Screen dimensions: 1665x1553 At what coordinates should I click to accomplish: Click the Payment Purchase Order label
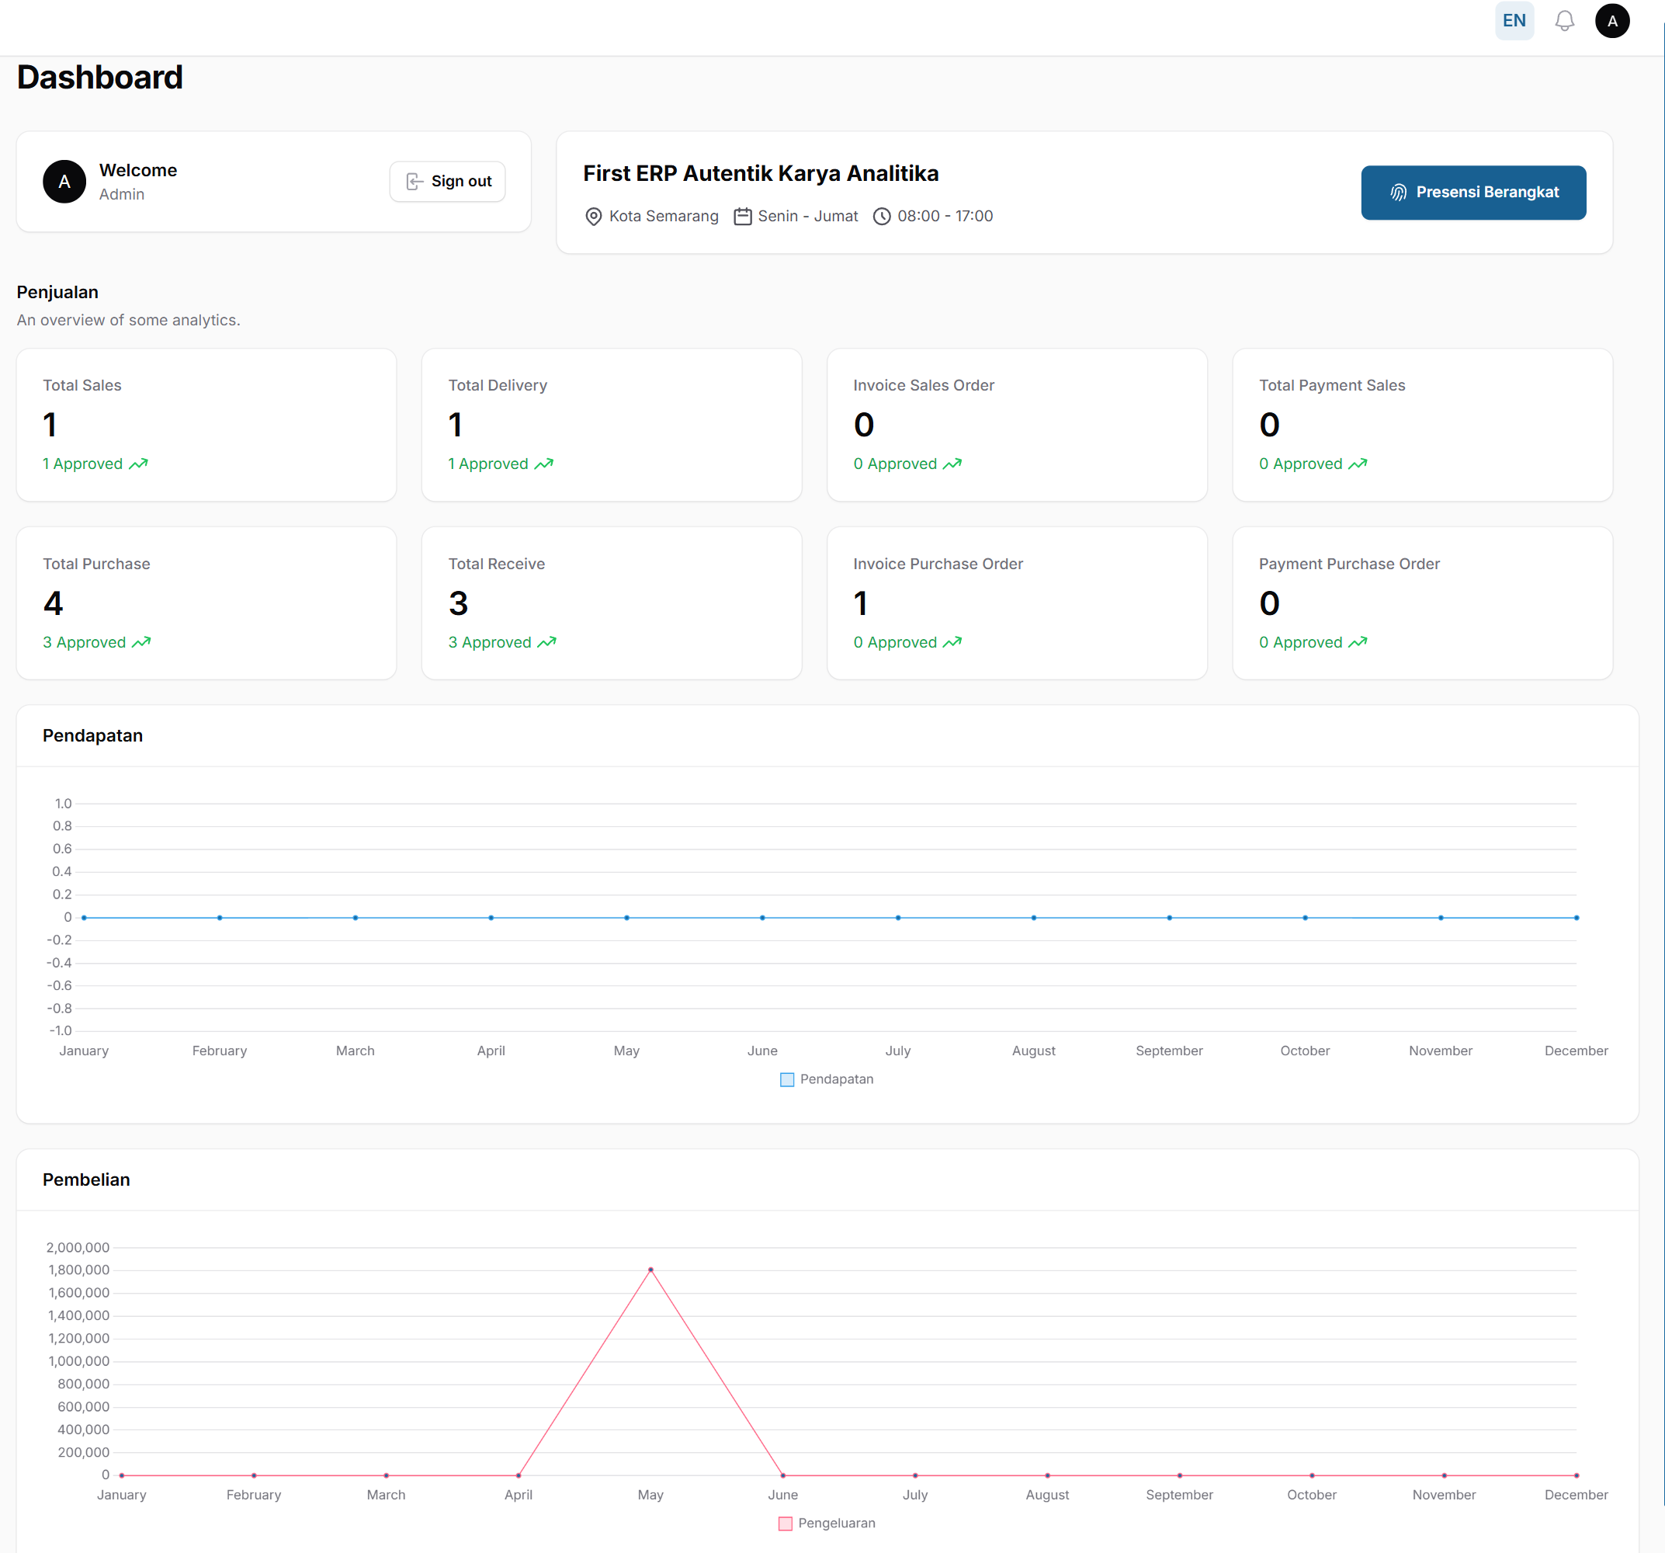pos(1348,564)
